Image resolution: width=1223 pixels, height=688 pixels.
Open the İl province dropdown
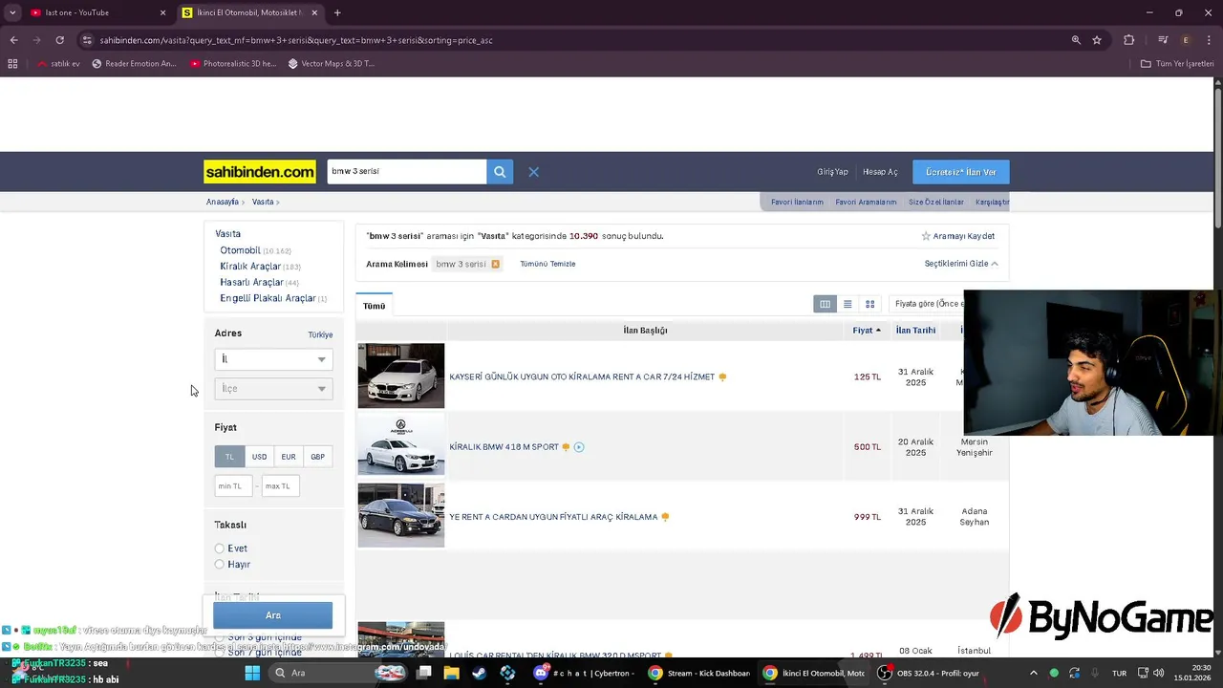tap(273, 359)
